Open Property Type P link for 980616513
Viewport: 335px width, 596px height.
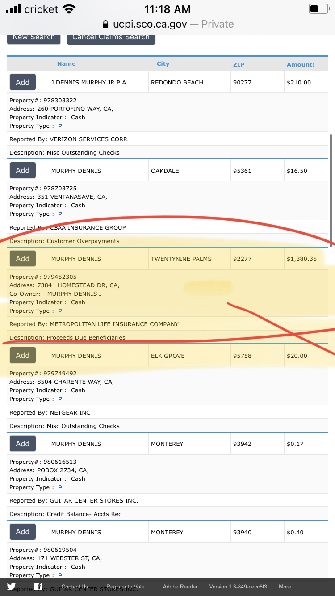click(60, 487)
